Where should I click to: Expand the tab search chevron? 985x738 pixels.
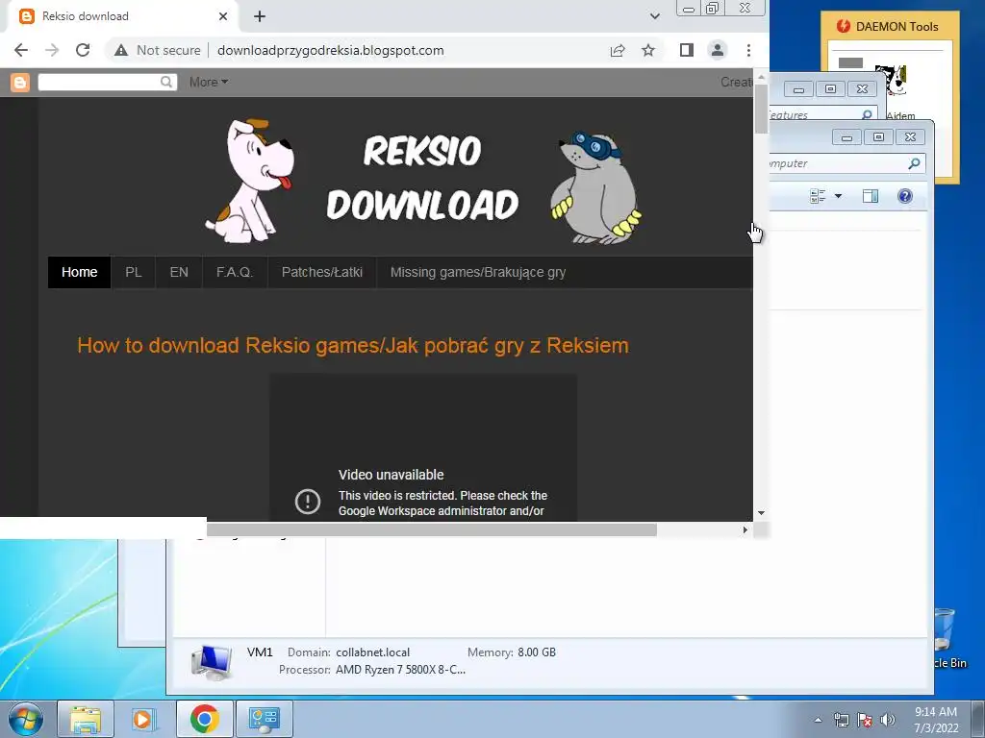(654, 16)
